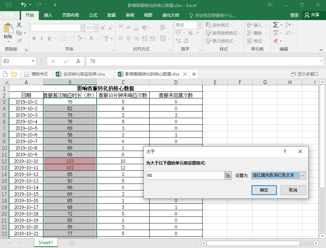
Task: Click the Wrap Text icon
Action: click(x=163, y=27)
